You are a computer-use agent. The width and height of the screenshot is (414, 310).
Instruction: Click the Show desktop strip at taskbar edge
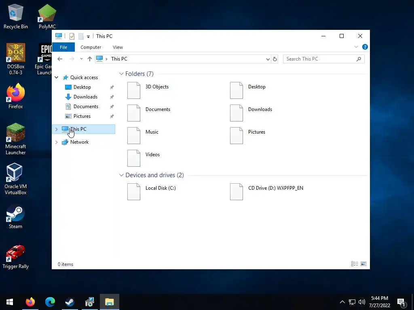[x=413, y=302]
